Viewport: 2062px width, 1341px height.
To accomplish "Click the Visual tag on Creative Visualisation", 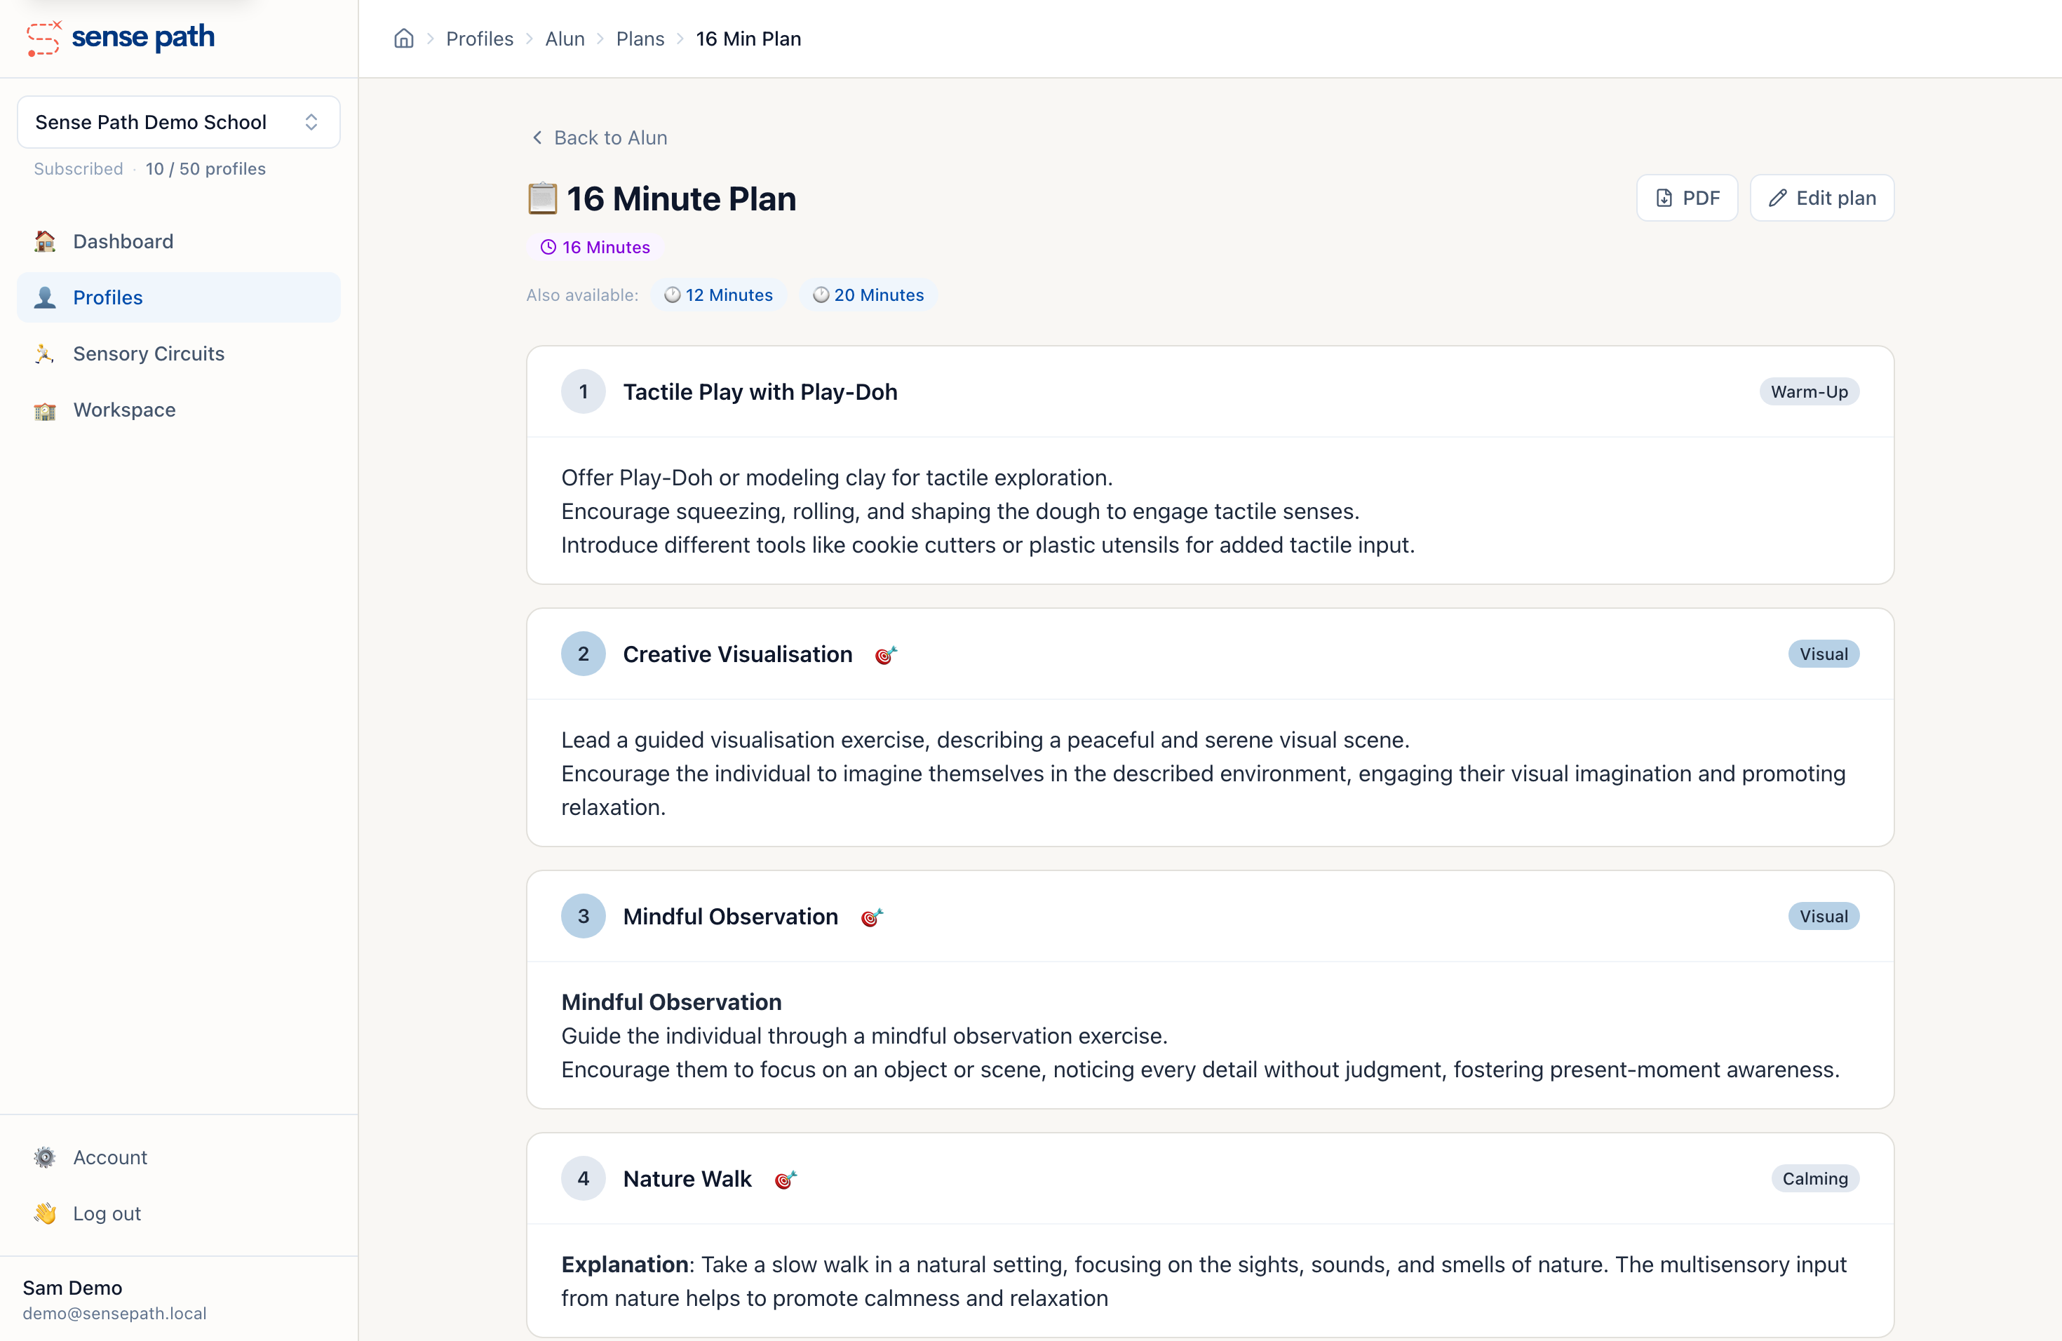I will [x=1824, y=655].
